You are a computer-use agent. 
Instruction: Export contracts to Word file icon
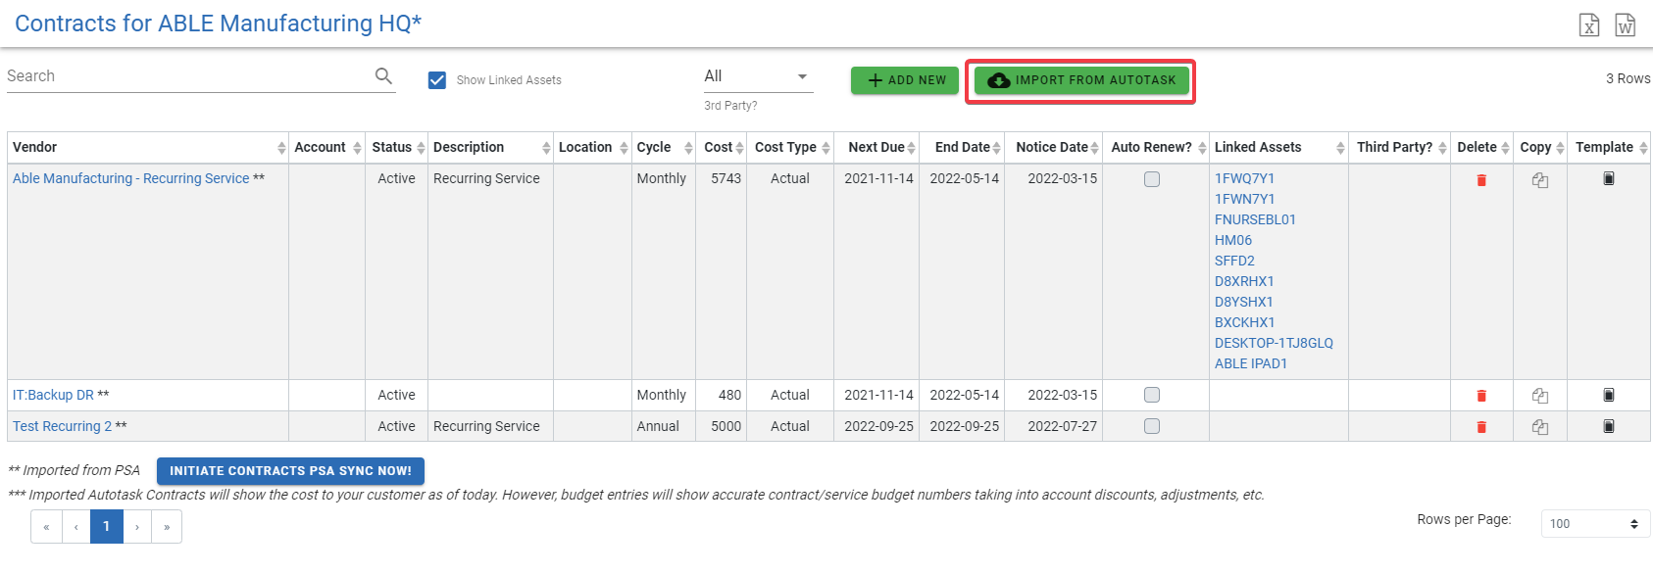[1625, 25]
